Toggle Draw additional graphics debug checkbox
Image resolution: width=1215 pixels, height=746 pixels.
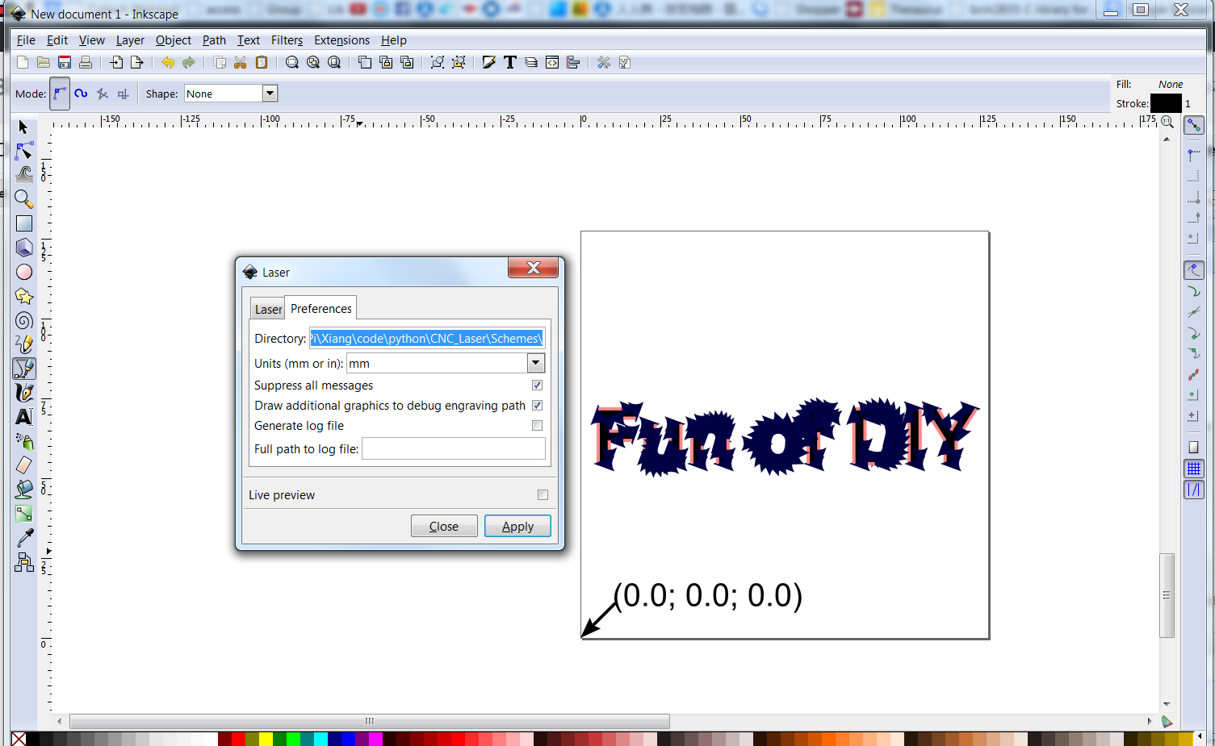click(x=537, y=406)
